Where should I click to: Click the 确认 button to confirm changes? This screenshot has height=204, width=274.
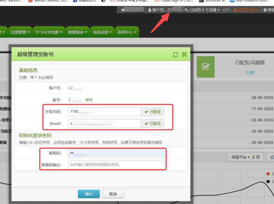tap(89, 194)
